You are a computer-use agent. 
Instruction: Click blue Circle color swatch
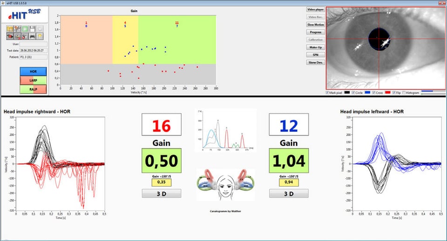click(367, 92)
